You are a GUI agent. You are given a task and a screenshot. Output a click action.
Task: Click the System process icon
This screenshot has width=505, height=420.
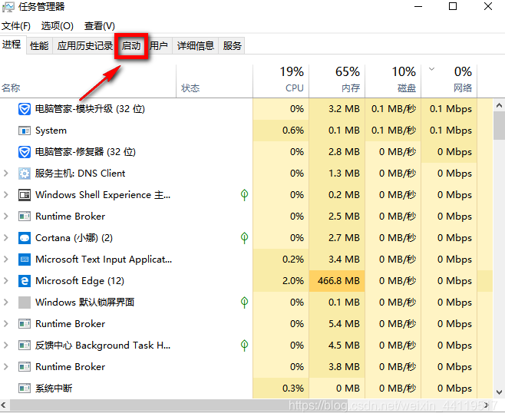(25, 131)
